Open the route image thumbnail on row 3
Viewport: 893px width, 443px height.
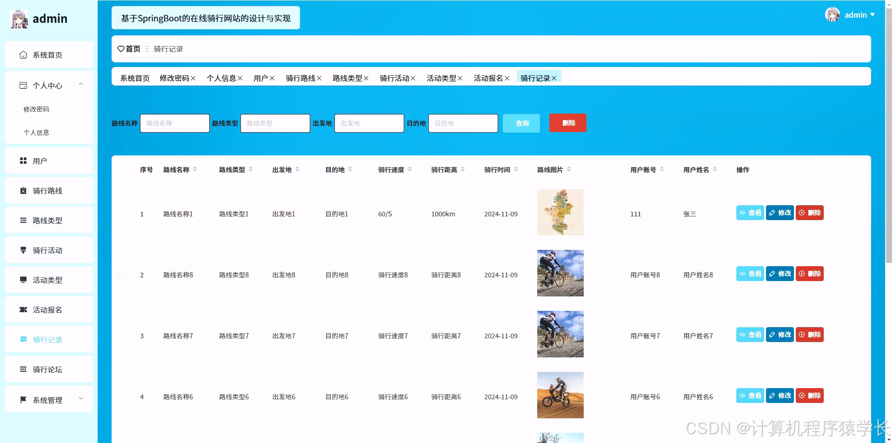pyautogui.click(x=560, y=334)
